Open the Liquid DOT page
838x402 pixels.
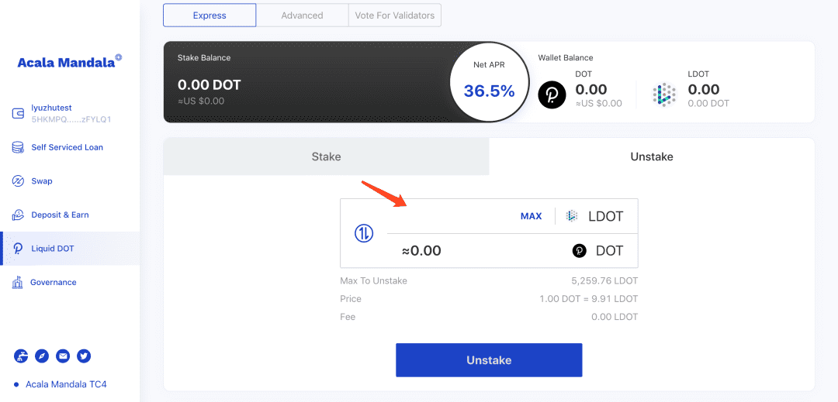pyautogui.click(x=53, y=249)
